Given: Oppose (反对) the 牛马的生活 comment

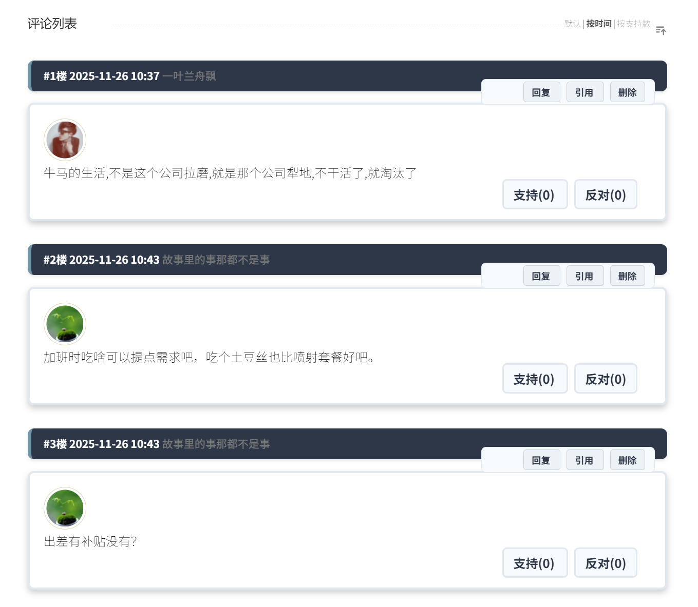Looking at the screenshot, I should point(606,194).
